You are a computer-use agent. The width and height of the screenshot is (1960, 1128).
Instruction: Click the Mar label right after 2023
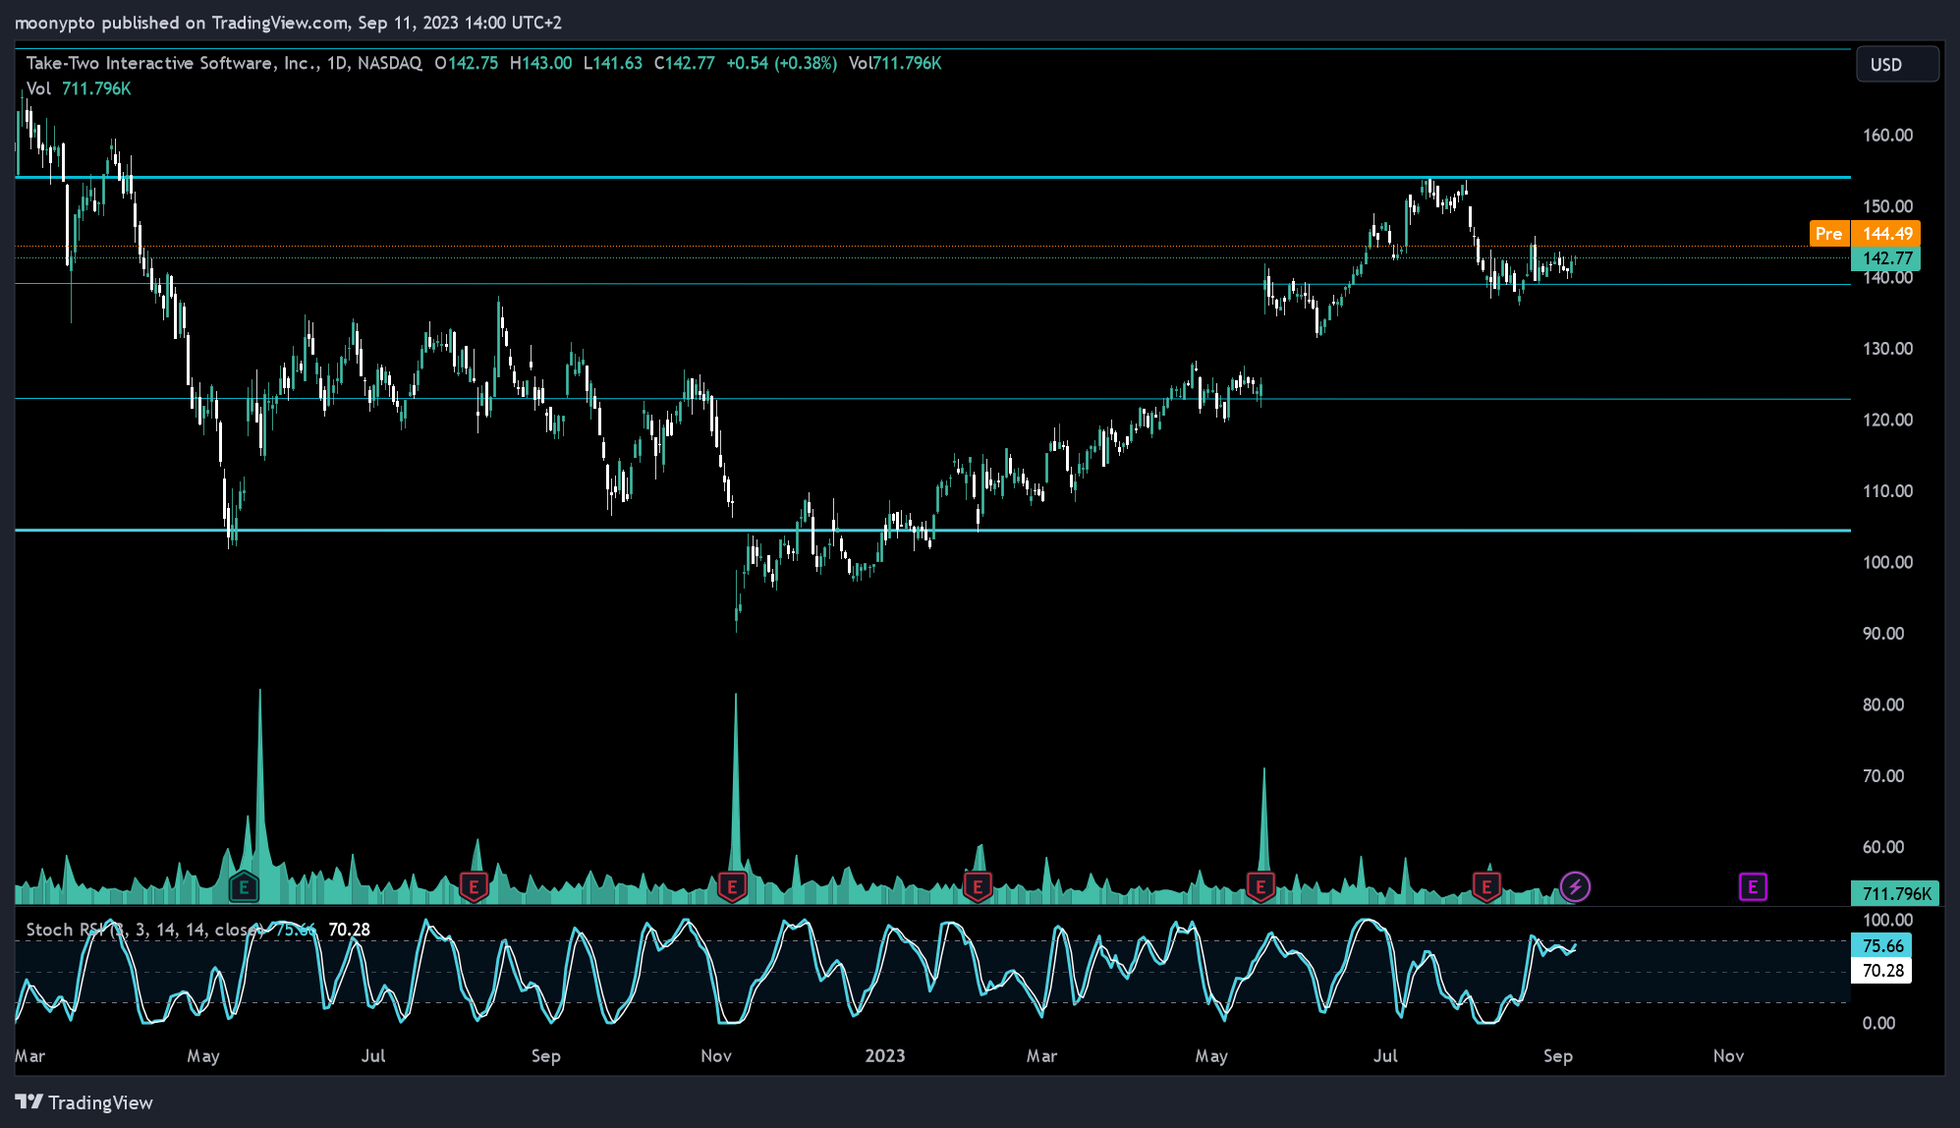pos(1041,1055)
